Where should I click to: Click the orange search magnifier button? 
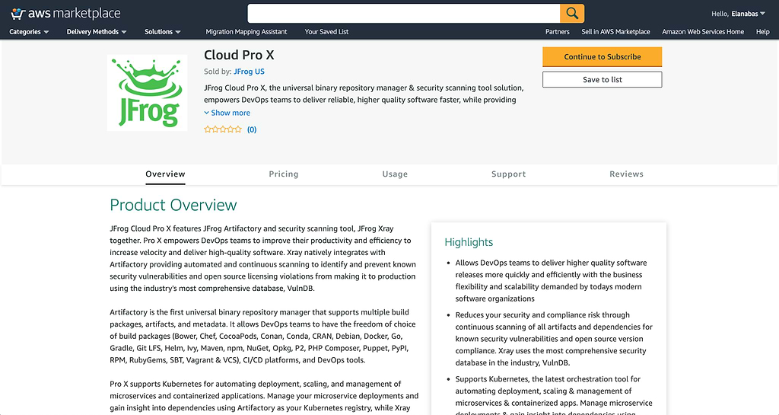pos(572,14)
